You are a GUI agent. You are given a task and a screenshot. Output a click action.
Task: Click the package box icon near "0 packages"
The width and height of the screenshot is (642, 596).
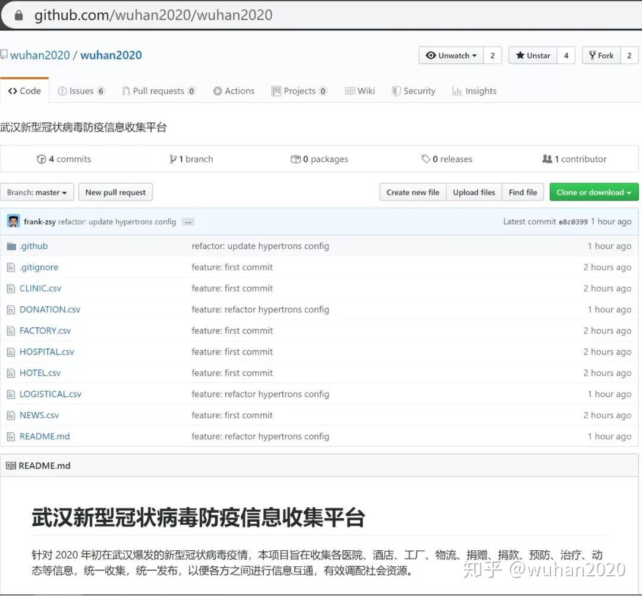pyautogui.click(x=296, y=159)
